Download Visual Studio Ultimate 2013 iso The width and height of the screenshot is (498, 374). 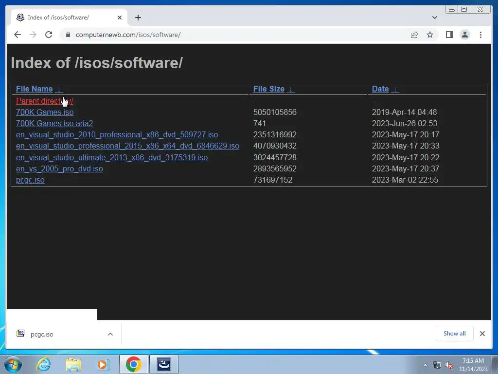tap(112, 157)
